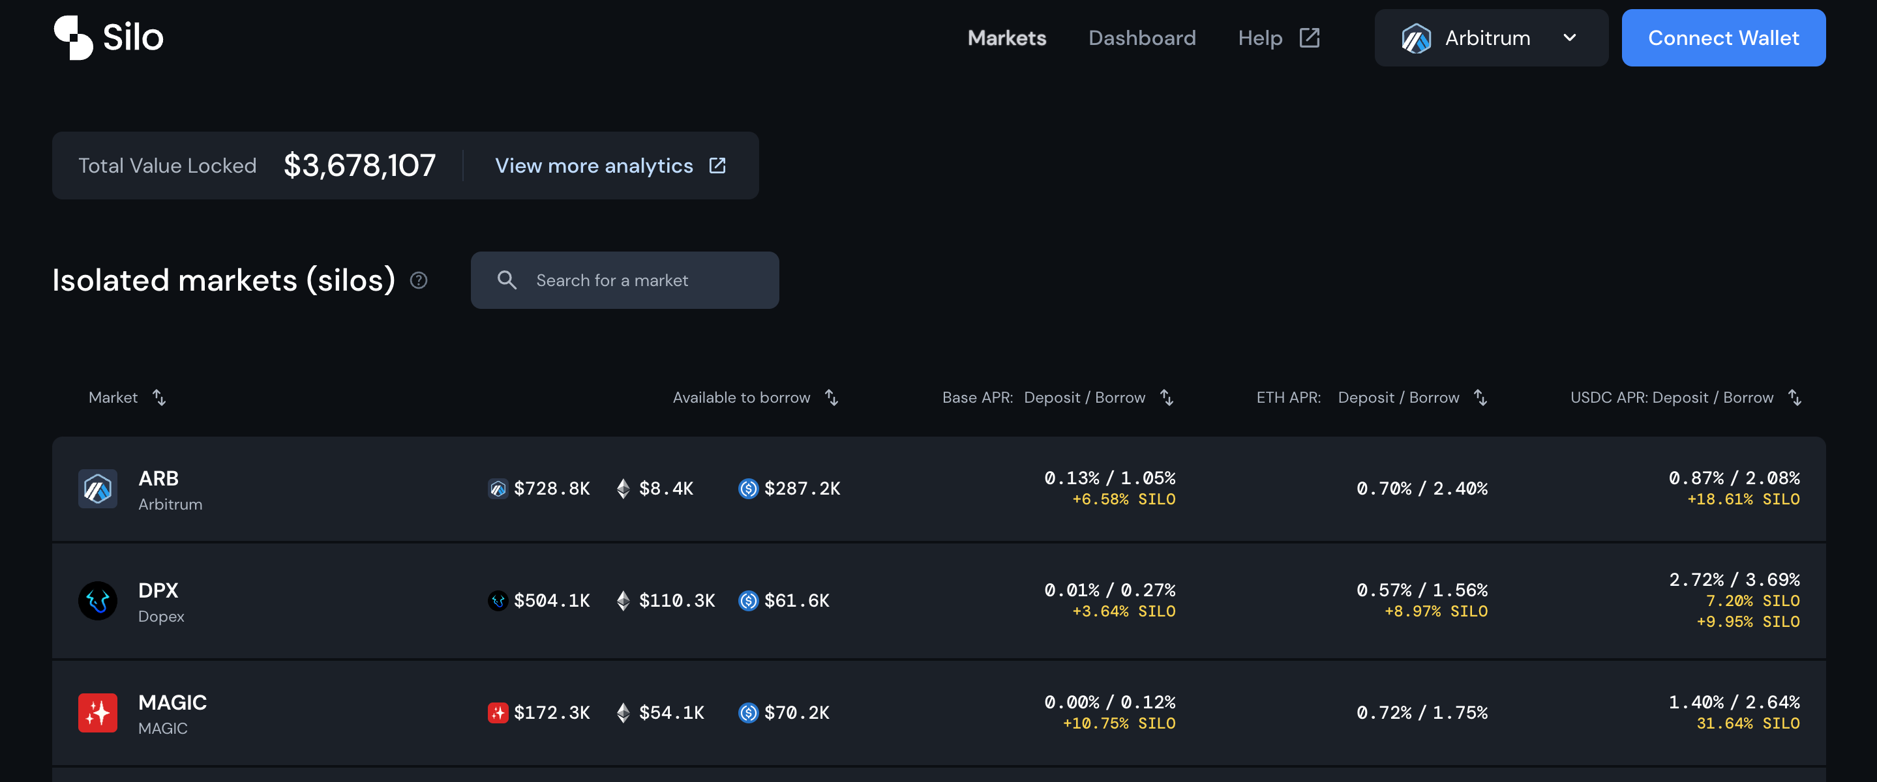This screenshot has width=1877, height=782.
Task: Sort the table by Market column
Action: coord(159,398)
